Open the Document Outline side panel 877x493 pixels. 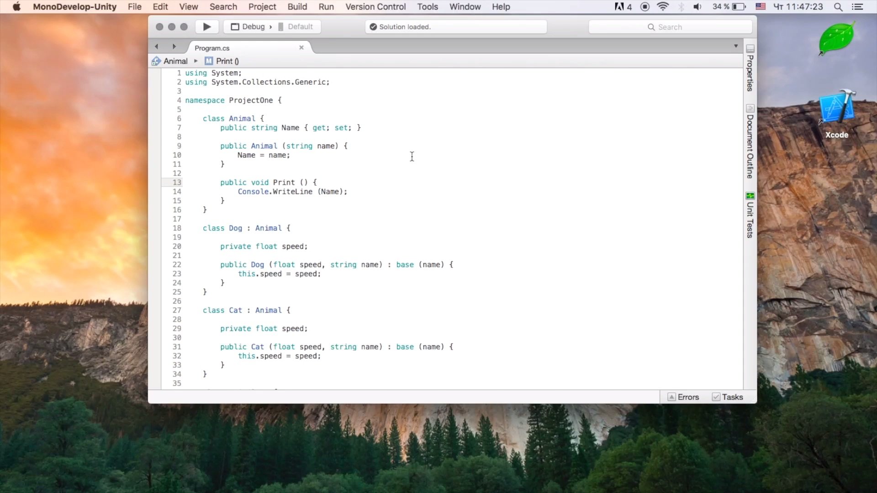point(750,142)
